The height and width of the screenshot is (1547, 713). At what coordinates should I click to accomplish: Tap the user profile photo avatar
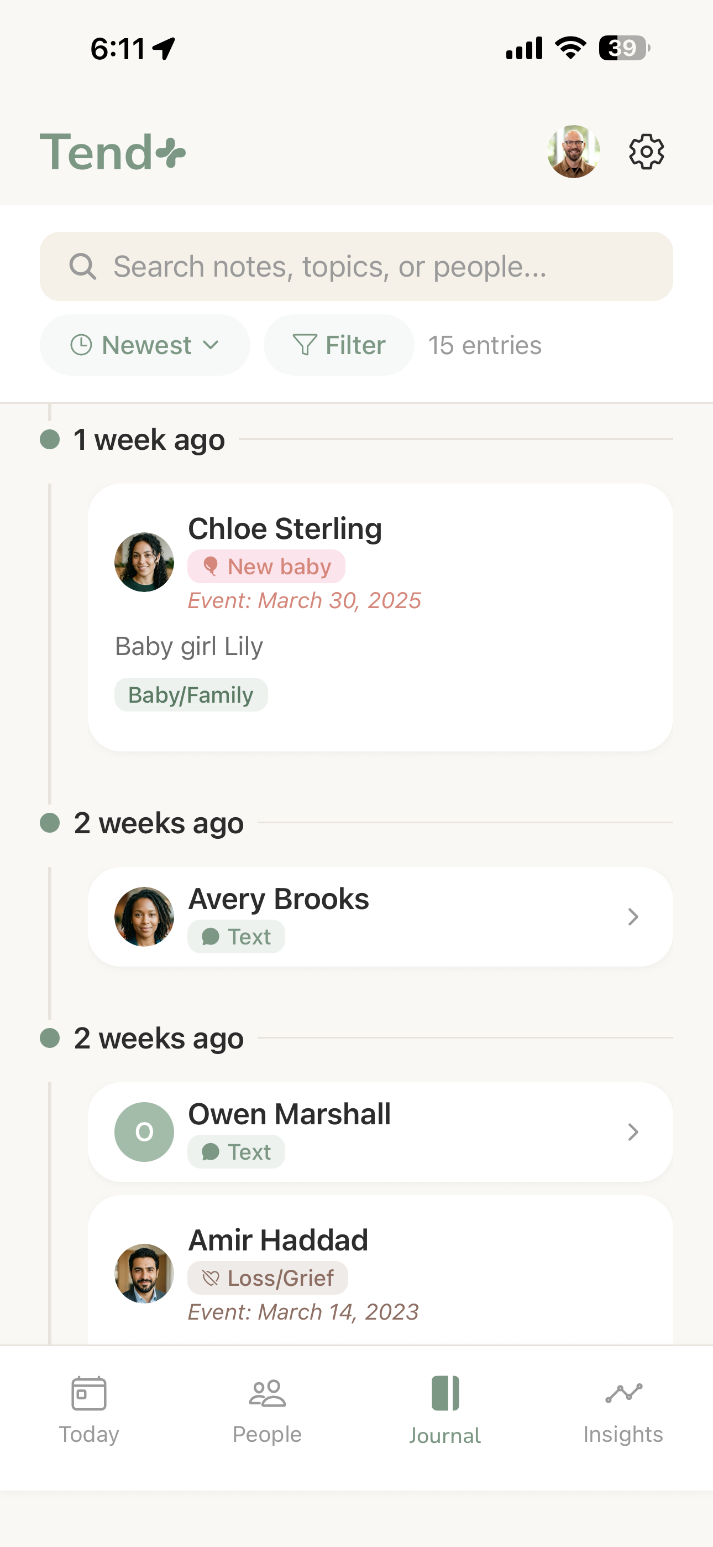pyautogui.click(x=574, y=152)
